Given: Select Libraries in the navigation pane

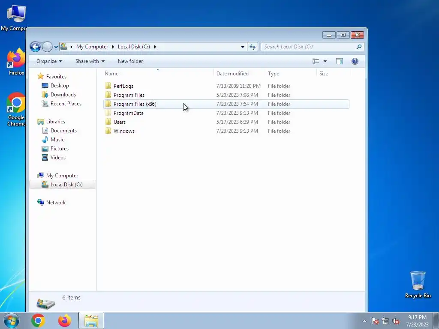Looking at the screenshot, I should point(55,121).
